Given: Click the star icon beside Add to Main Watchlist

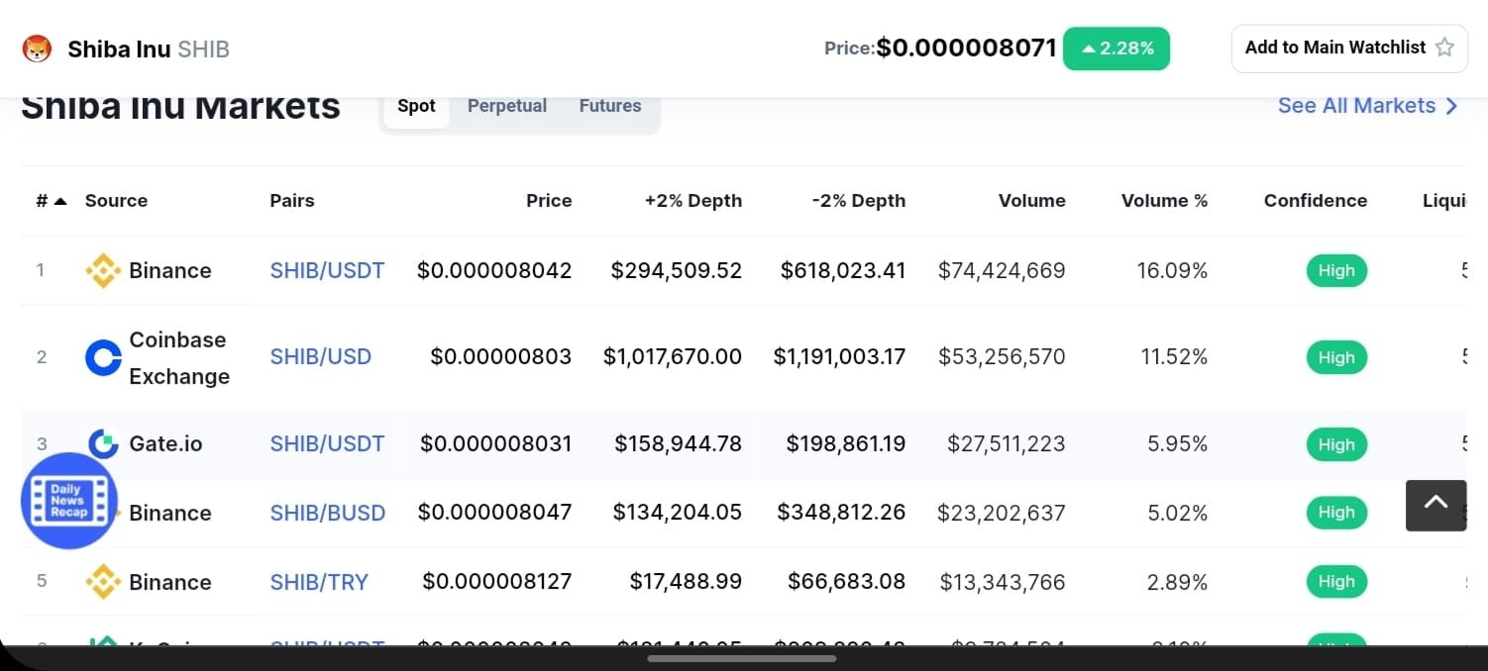Looking at the screenshot, I should [1444, 48].
